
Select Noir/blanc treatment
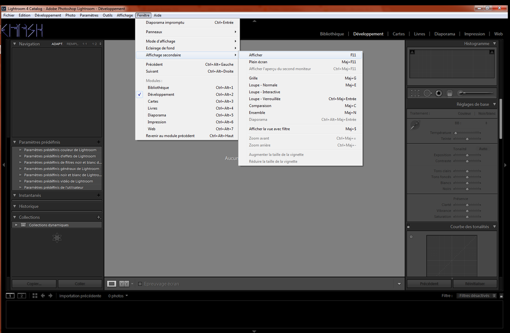(x=487, y=114)
